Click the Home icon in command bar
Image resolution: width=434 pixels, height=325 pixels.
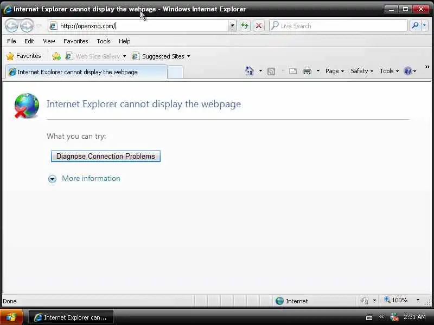point(250,71)
